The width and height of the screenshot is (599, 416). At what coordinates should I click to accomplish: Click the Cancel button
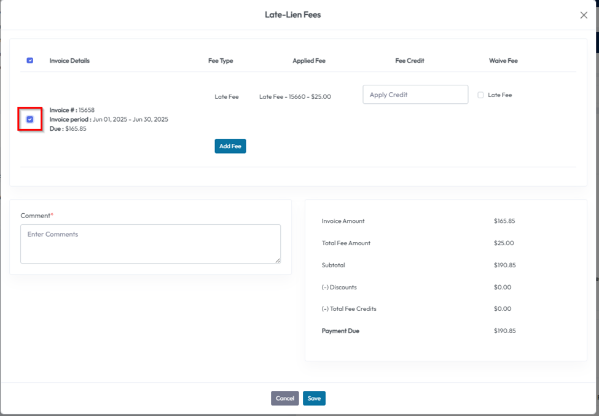click(x=284, y=398)
